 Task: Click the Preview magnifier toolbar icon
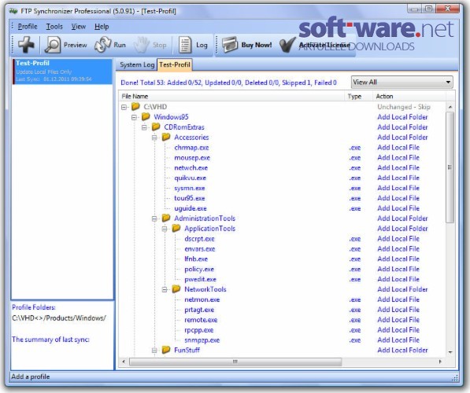53,45
